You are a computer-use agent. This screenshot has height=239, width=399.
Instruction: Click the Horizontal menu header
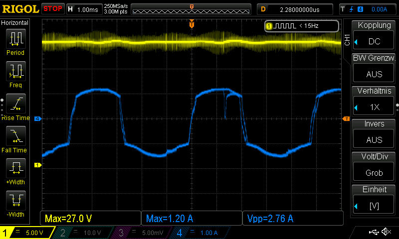pyautogui.click(x=15, y=23)
